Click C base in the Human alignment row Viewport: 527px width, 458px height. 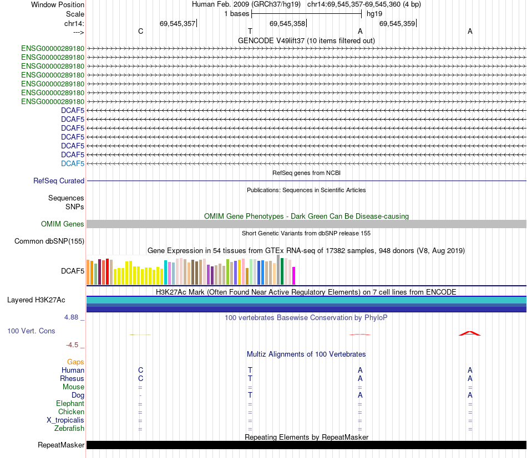pyautogui.click(x=140, y=370)
